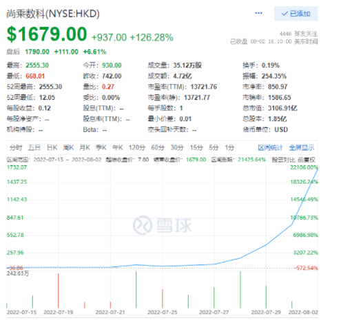Click the price change +937.00 value

(x=109, y=37)
